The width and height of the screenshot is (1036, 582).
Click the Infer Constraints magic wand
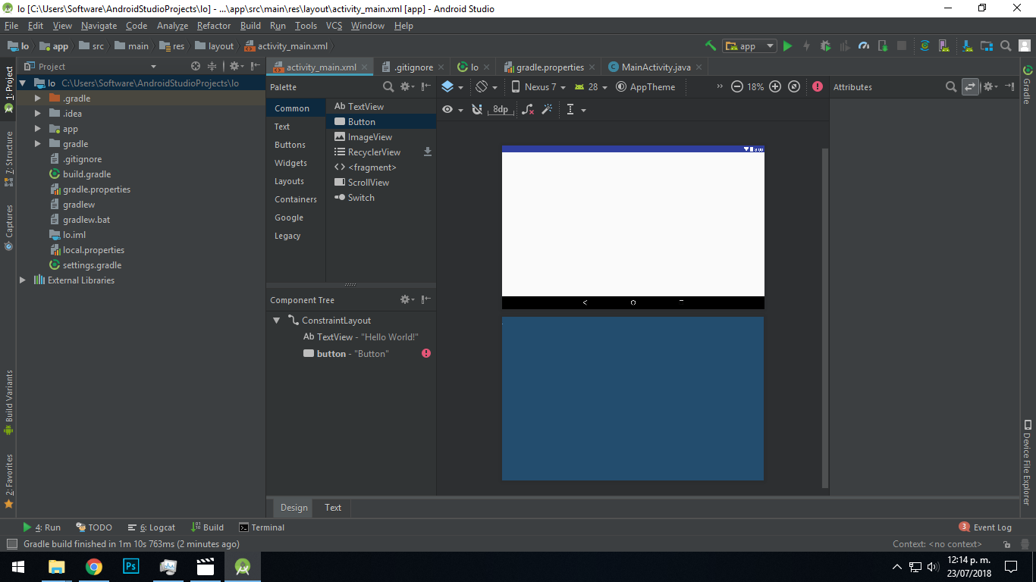547,110
